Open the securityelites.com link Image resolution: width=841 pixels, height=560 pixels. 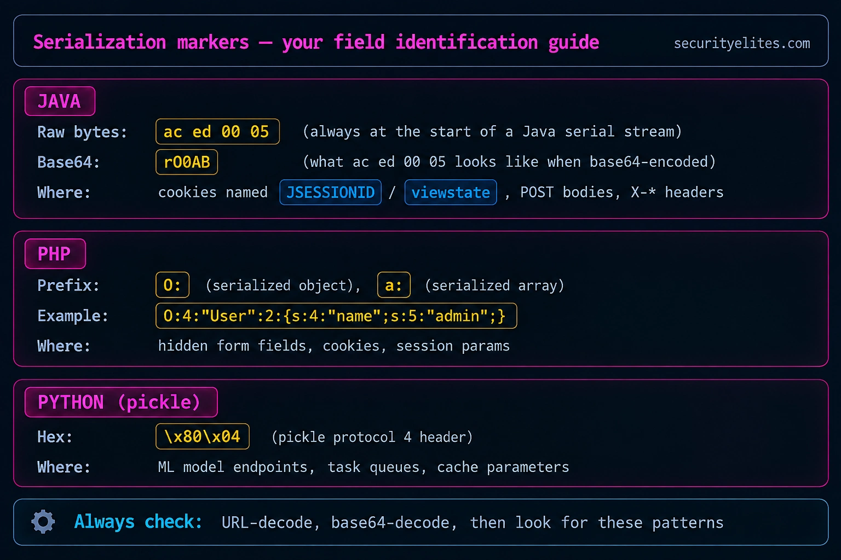[742, 43]
